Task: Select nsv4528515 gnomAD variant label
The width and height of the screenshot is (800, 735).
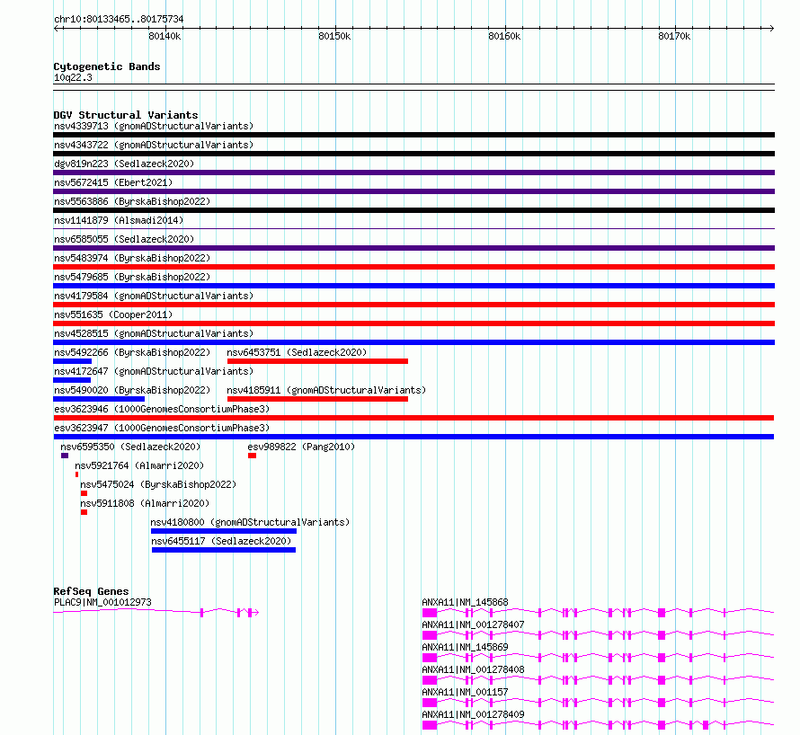Action: click(x=154, y=333)
